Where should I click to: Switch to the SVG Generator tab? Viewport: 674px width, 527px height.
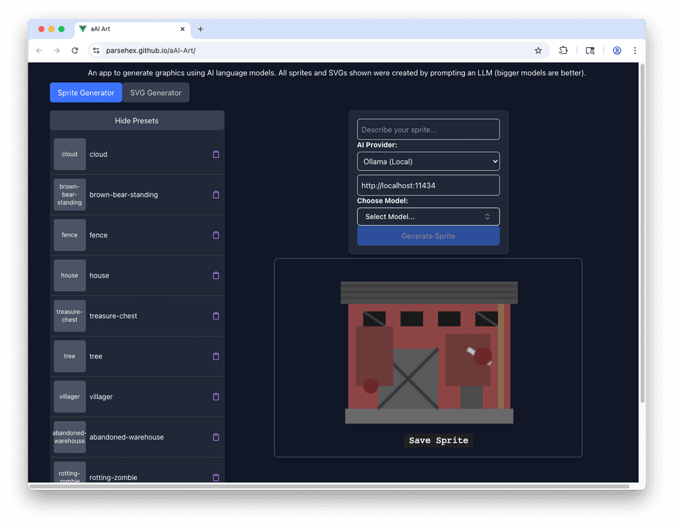pos(156,93)
